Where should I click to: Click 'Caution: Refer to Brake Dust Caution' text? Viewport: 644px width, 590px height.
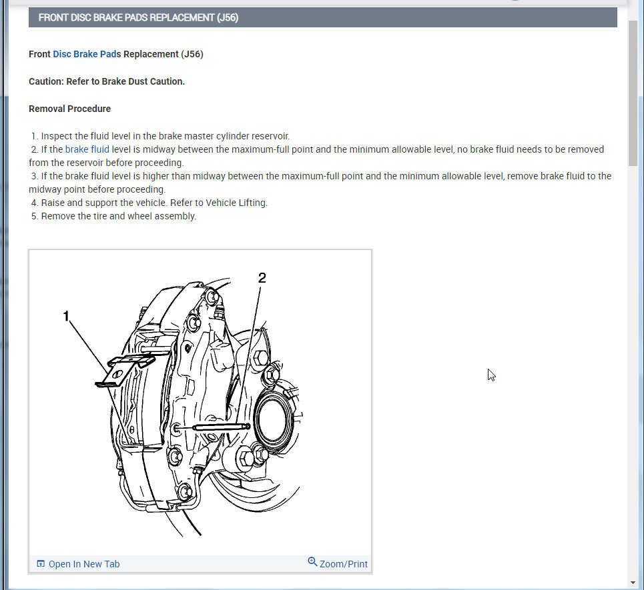pyautogui.click(x=107, y=81)
